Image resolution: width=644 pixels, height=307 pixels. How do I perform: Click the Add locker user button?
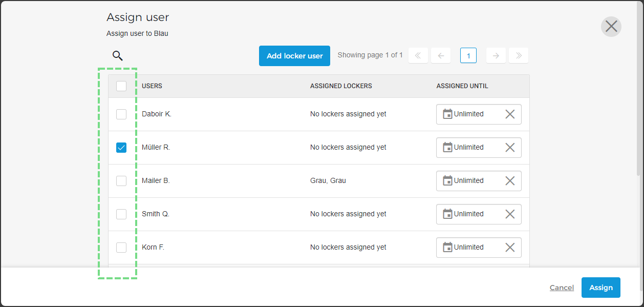pyautogui.click(x=295, y=56)
